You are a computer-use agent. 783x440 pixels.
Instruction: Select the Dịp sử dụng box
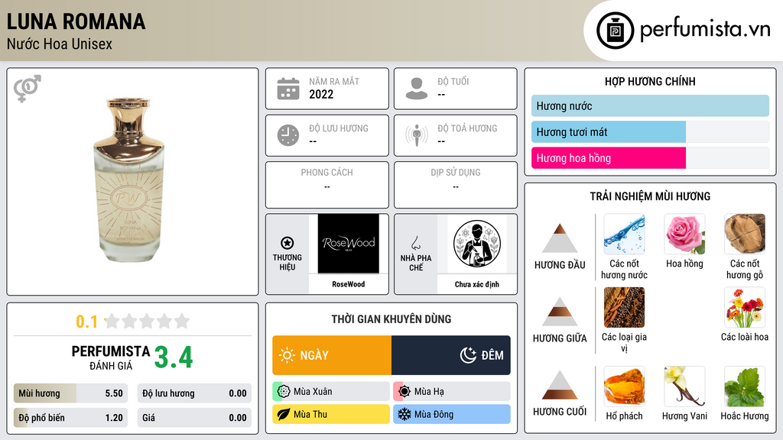tap(456, 185)
